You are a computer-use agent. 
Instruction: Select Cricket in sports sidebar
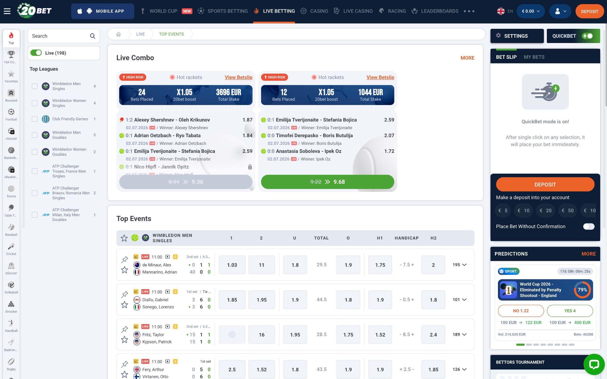point(11,249)
